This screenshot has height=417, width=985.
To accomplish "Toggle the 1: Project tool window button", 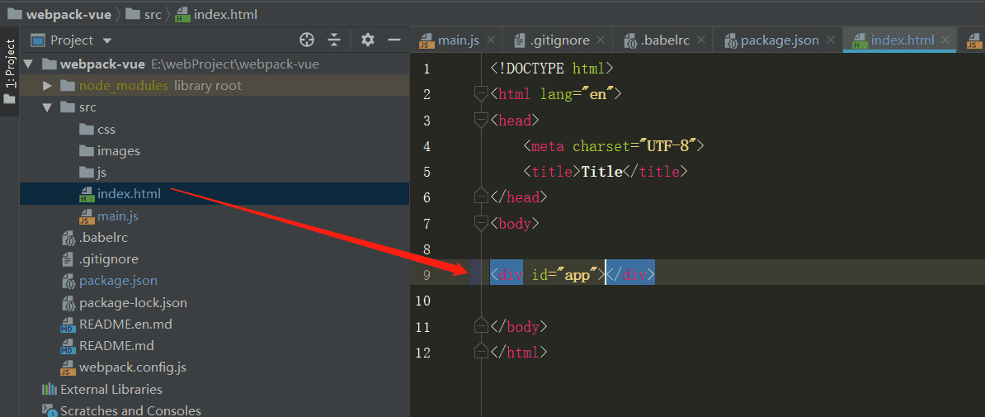I will point(9,70).
